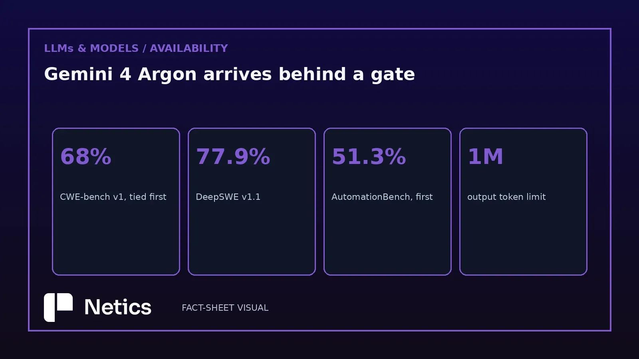Click the word gate in the headline
This screenshot has height=359, width=639.
pyautogui.click(x=393, y=75)
